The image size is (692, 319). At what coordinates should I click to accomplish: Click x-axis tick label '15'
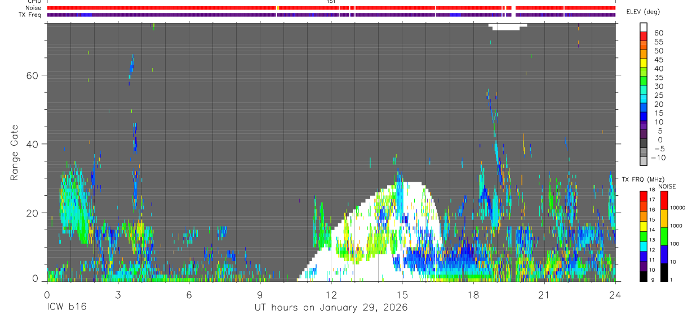(402, 295)
